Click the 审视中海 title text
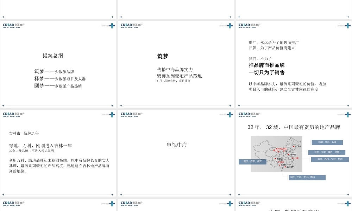Image resolution: width=352 pixels, height=211 pixels. pos(177,145)
